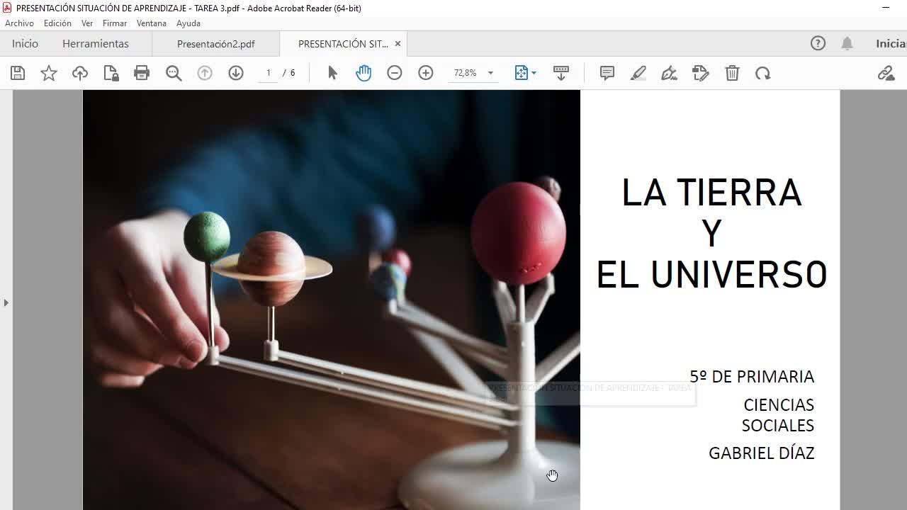Image resolution: width=907 pixels, height=510 pixels.
Task: Select the Highlight text pen tool
Action: [638, 73]
